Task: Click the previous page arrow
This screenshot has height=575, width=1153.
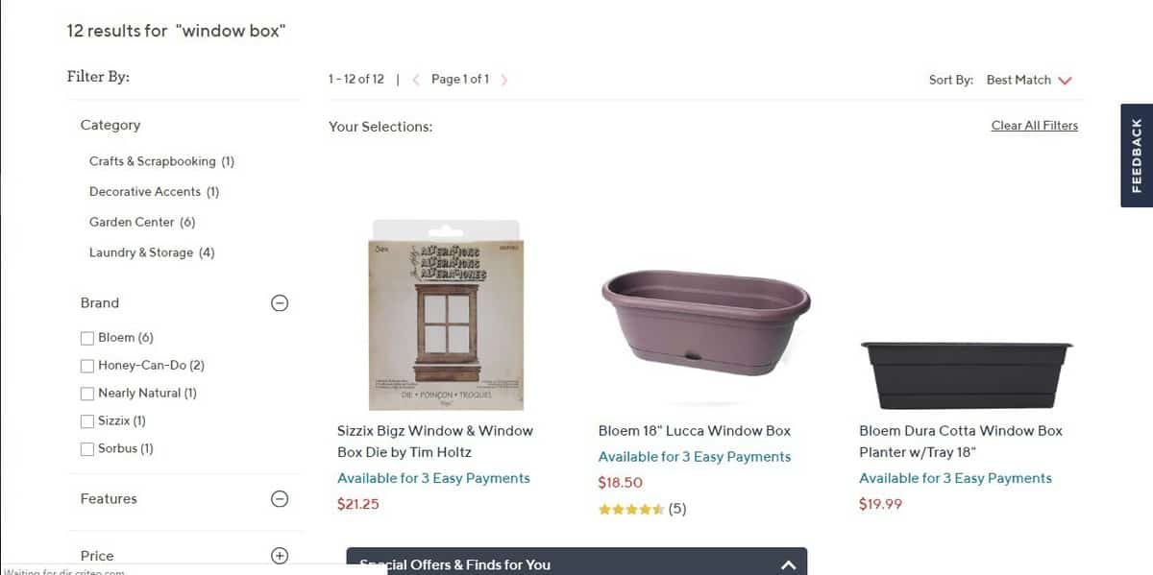Action: (415, 80)
